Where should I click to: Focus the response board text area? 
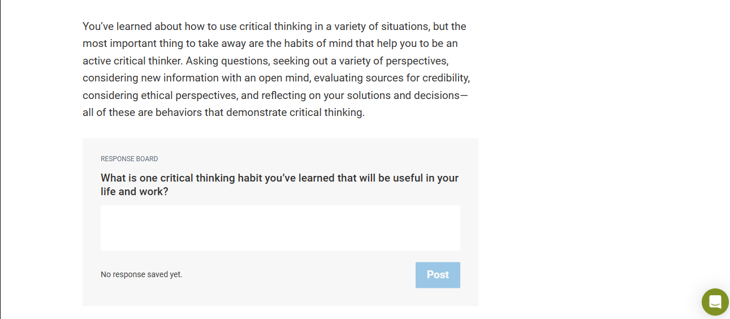(280, 228)
